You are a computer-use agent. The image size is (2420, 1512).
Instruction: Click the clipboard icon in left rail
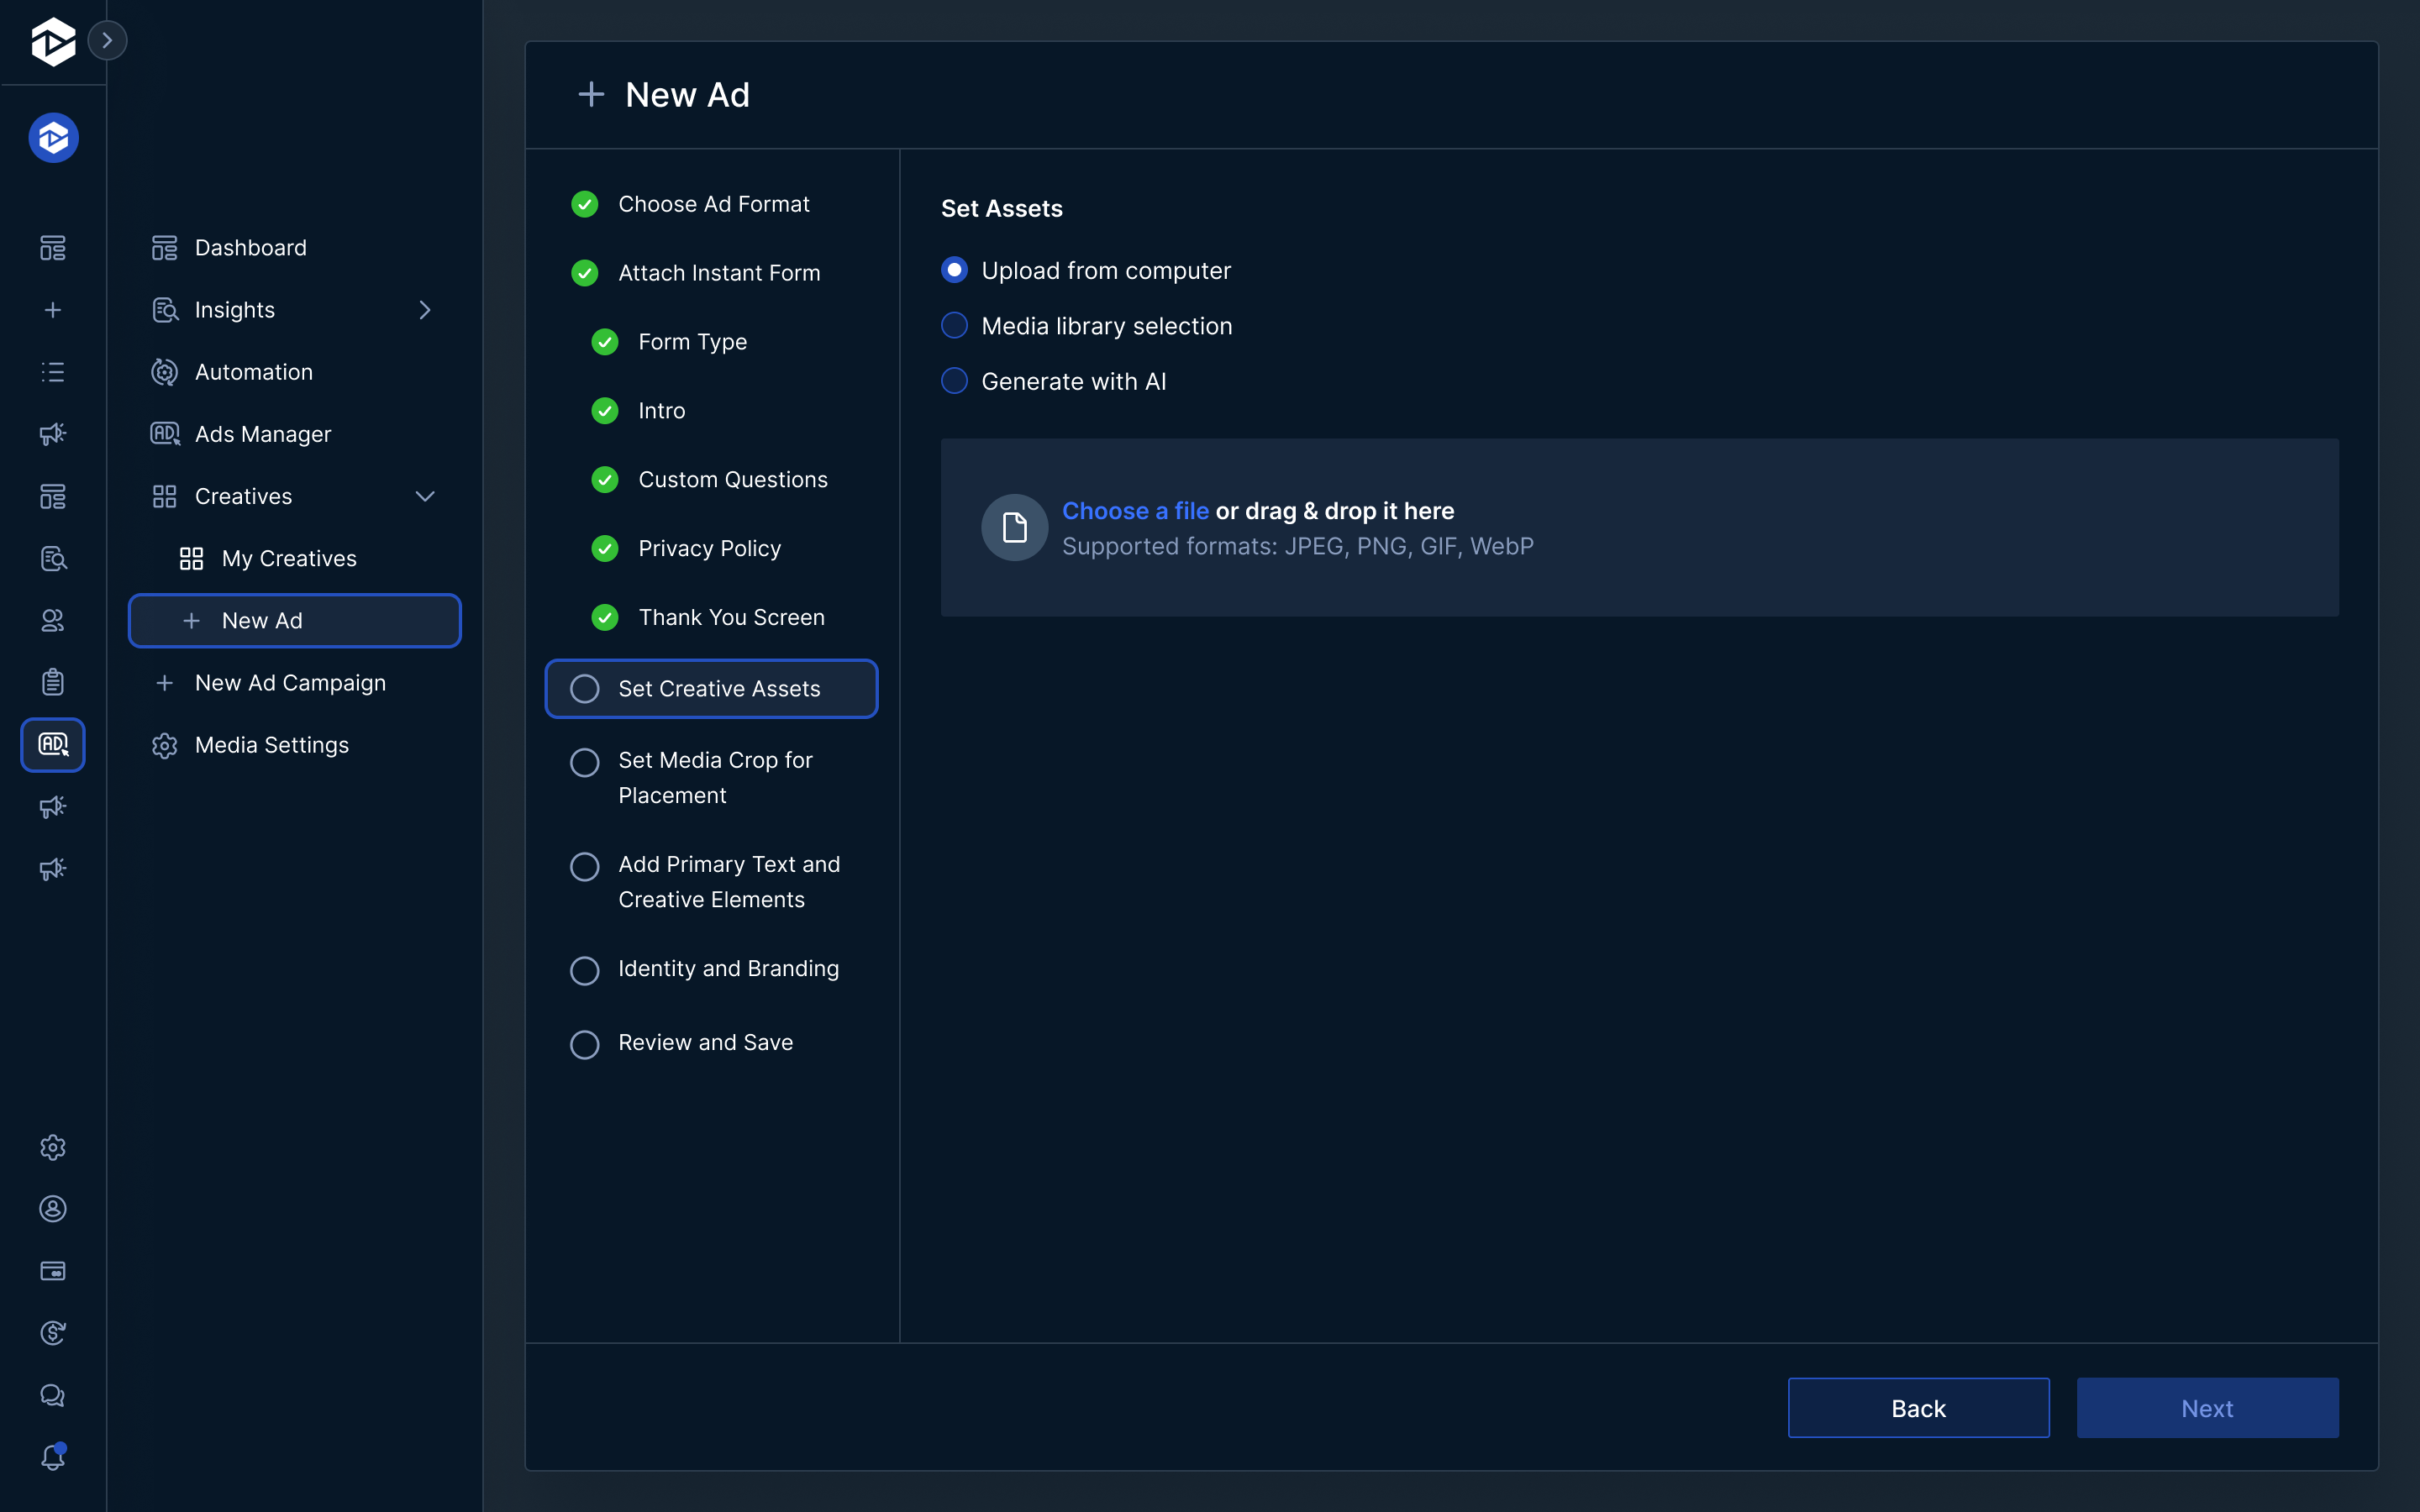[x=53, y=682]
